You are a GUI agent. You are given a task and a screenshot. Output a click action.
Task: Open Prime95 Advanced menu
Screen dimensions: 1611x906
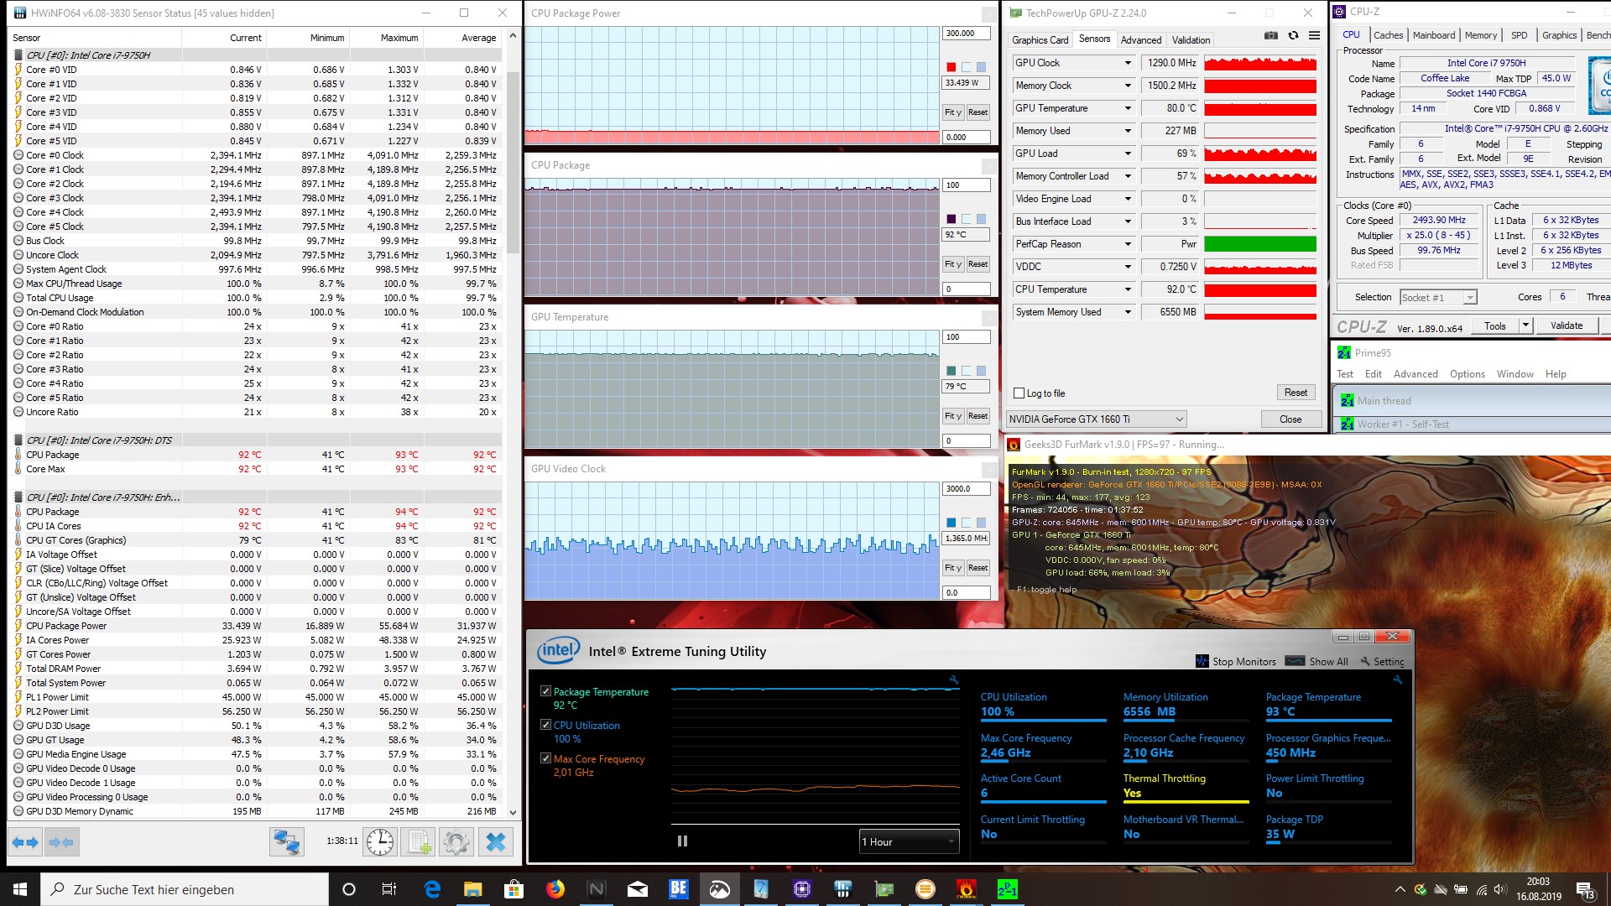1415,374
